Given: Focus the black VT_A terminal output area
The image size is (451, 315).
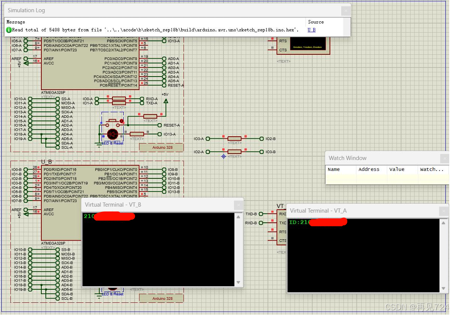Looking at the screenshot, I should [363, 255].
